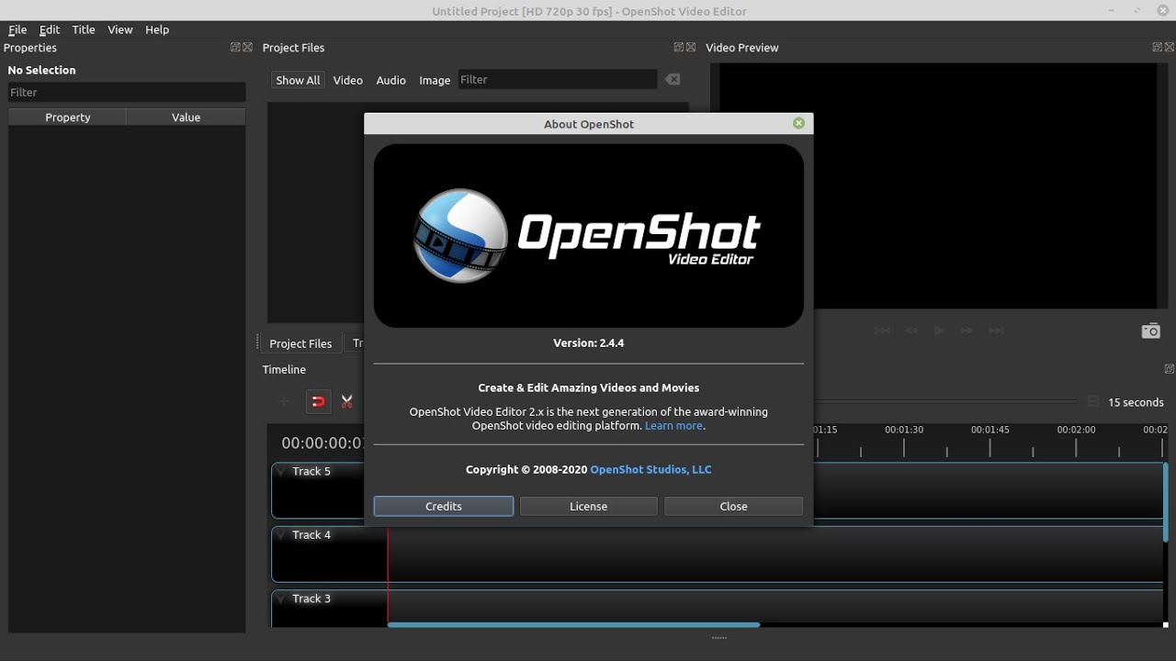Click the fast forward playback button

click(x=967, y=330)
